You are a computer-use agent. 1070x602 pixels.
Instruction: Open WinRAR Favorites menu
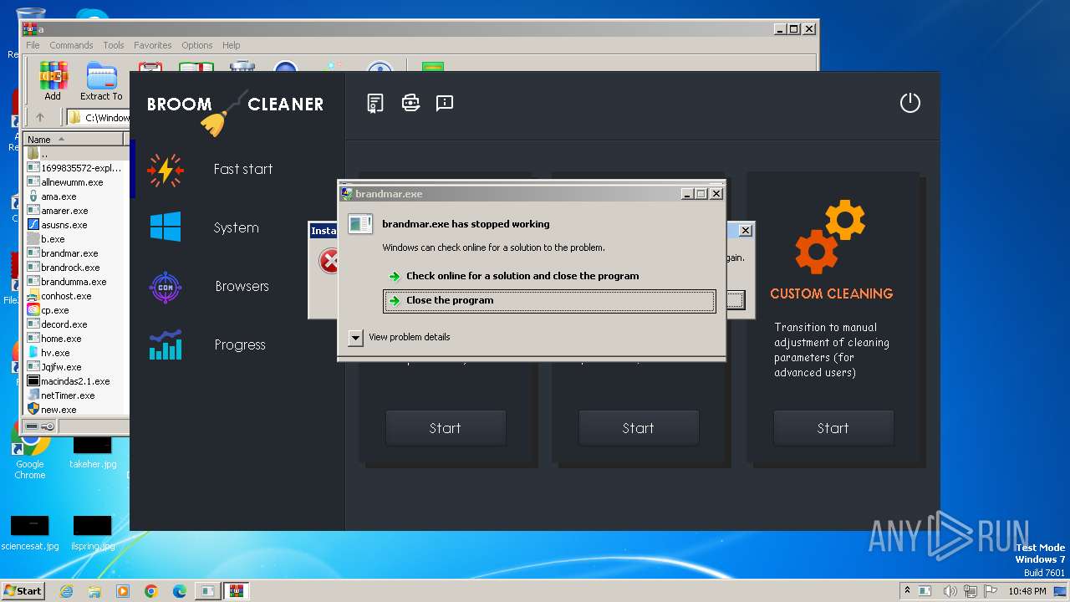[x=153, y=45]
